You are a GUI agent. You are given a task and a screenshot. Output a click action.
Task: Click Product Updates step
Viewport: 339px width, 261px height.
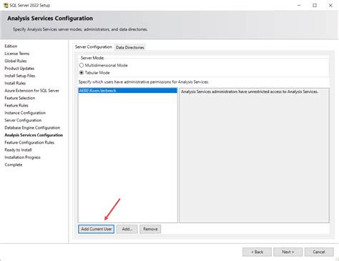[x=19, y=68]
